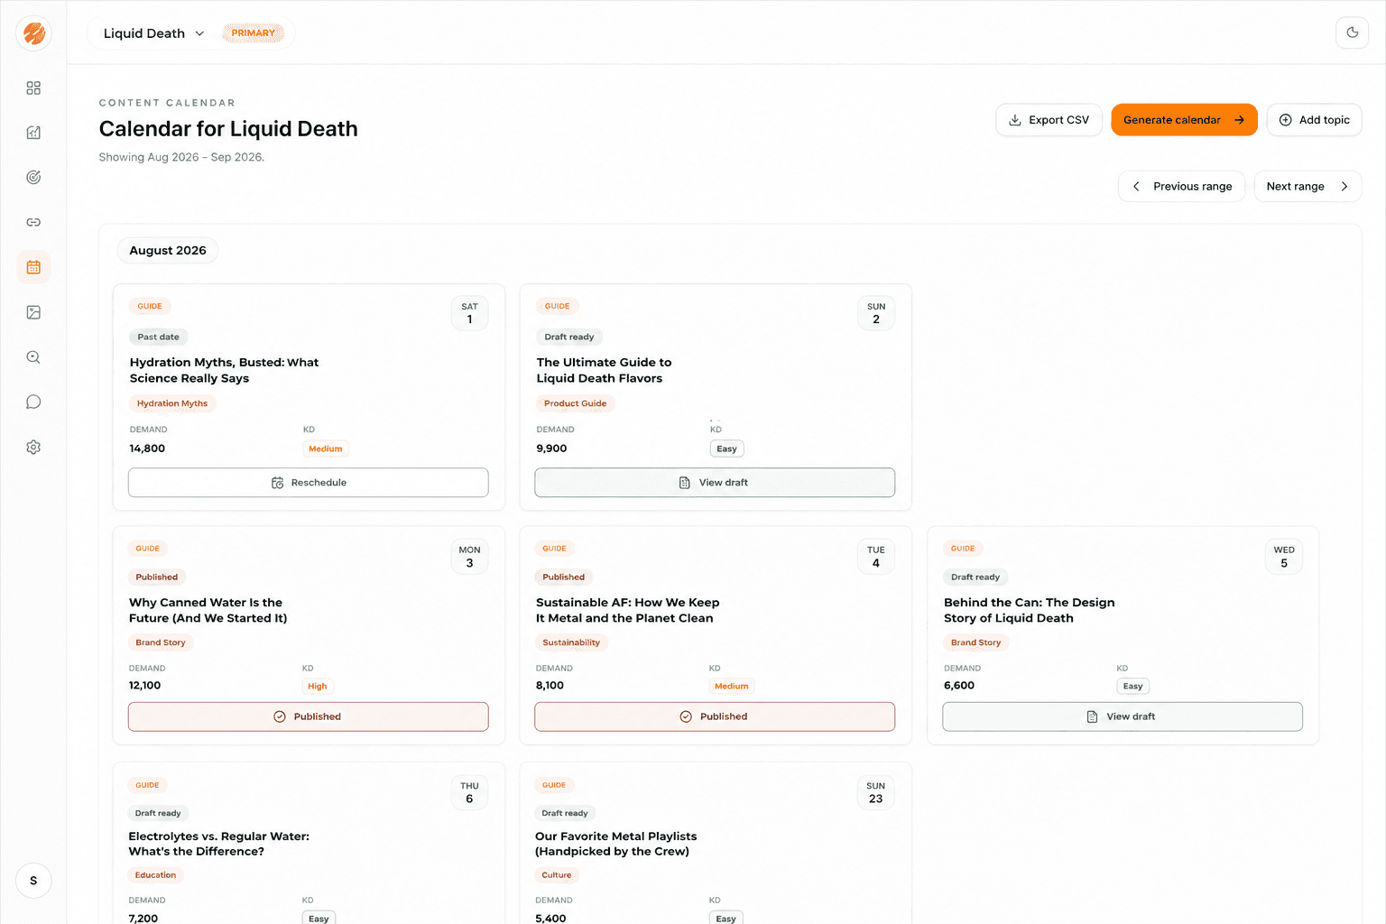Viewport: 1386px width, 924px height.
Task: Click the Past date status badge
Action: [x=158, y=337]
